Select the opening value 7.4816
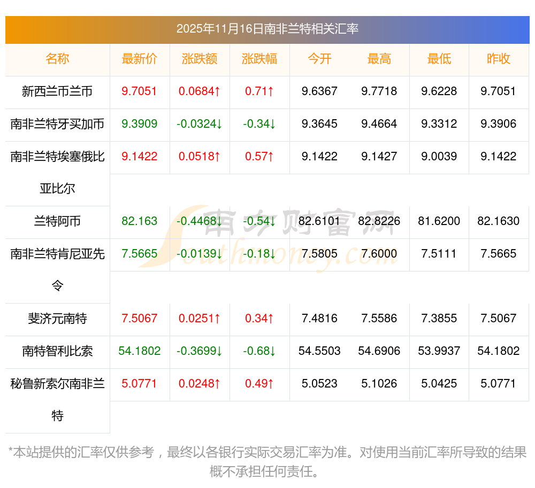535x488 pixels. [x=319, y=318]
